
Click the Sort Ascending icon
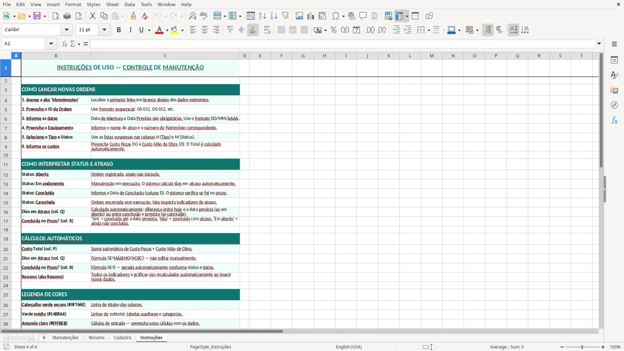point(263,16)
